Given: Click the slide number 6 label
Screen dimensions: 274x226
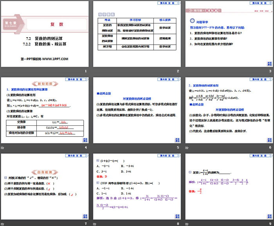Looking at the screenshot, I should (270, 147).
